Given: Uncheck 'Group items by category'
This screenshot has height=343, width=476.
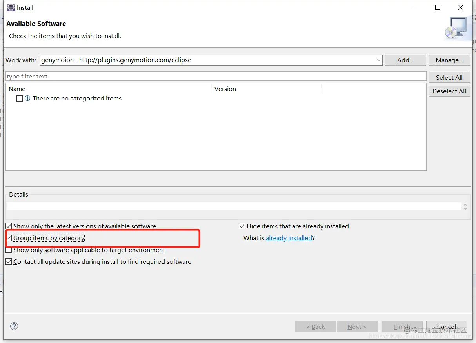Looking at the screenshot, I should 9,238.
